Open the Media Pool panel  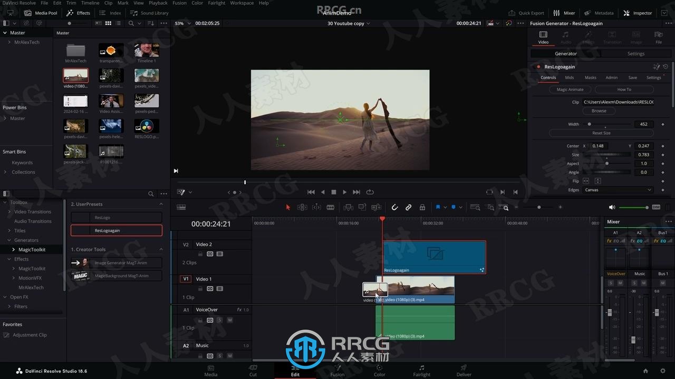pyautogui.click(x=41, y=13)
